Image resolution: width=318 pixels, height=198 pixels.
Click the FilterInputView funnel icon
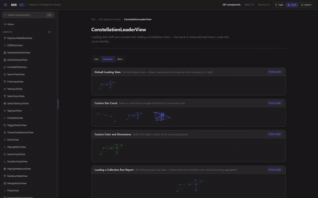coord(4,82)
